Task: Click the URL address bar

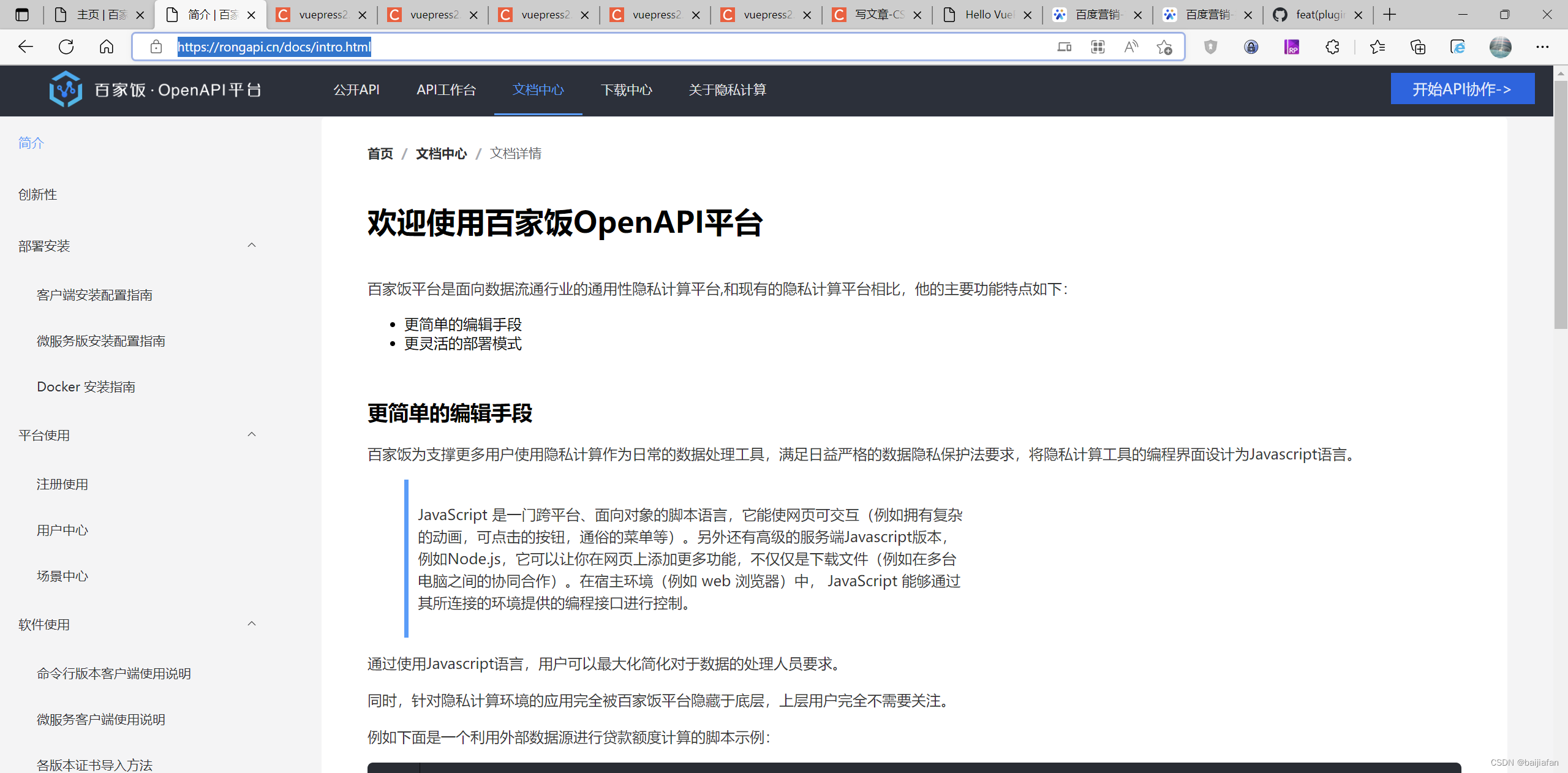Action: coord(612,47)
